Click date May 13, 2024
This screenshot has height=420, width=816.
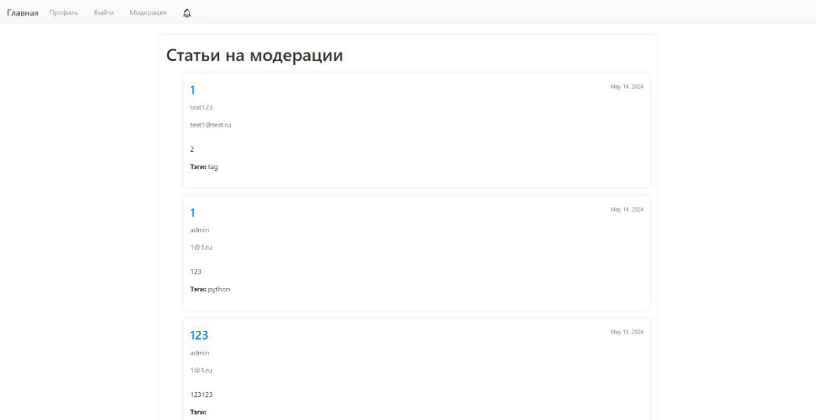point(627,332)
